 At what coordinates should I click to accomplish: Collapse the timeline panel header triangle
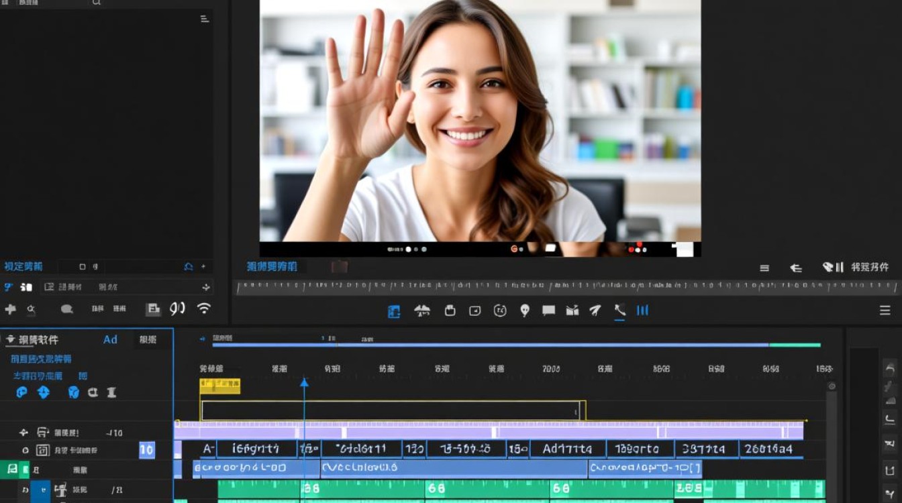tap(10, 340)
